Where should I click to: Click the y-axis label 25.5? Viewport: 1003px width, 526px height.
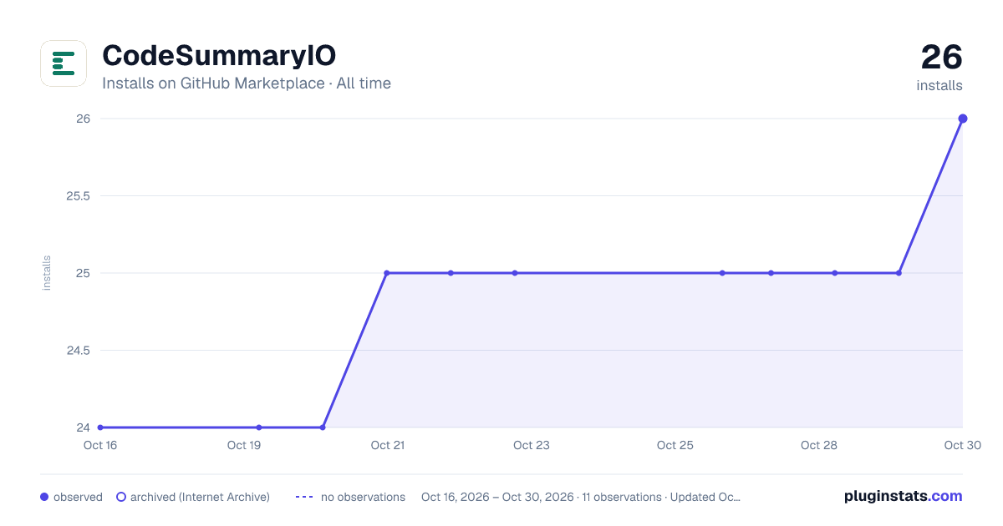tap(79, 196)
